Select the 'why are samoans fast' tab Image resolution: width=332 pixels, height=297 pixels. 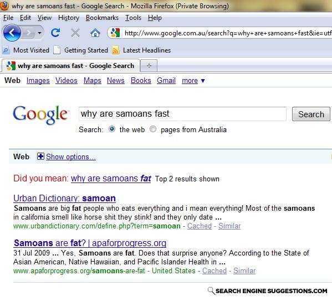click(71, 66)
